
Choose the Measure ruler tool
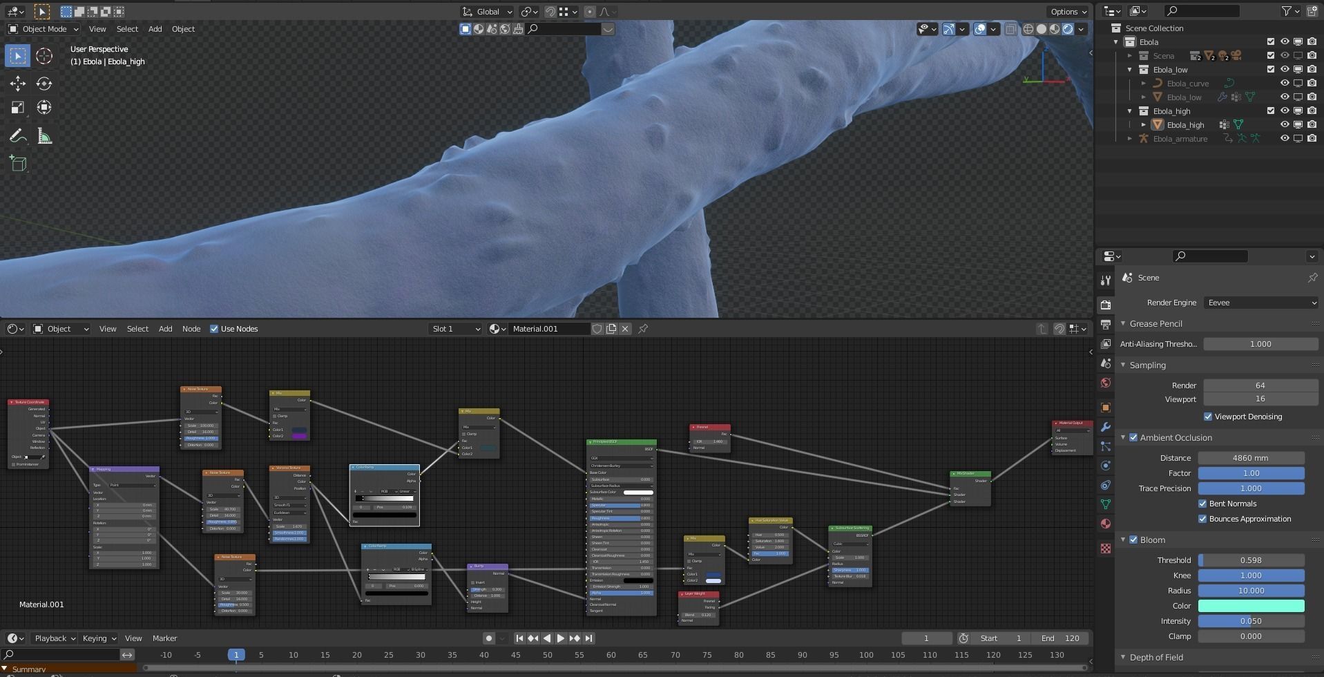point(44,136)
